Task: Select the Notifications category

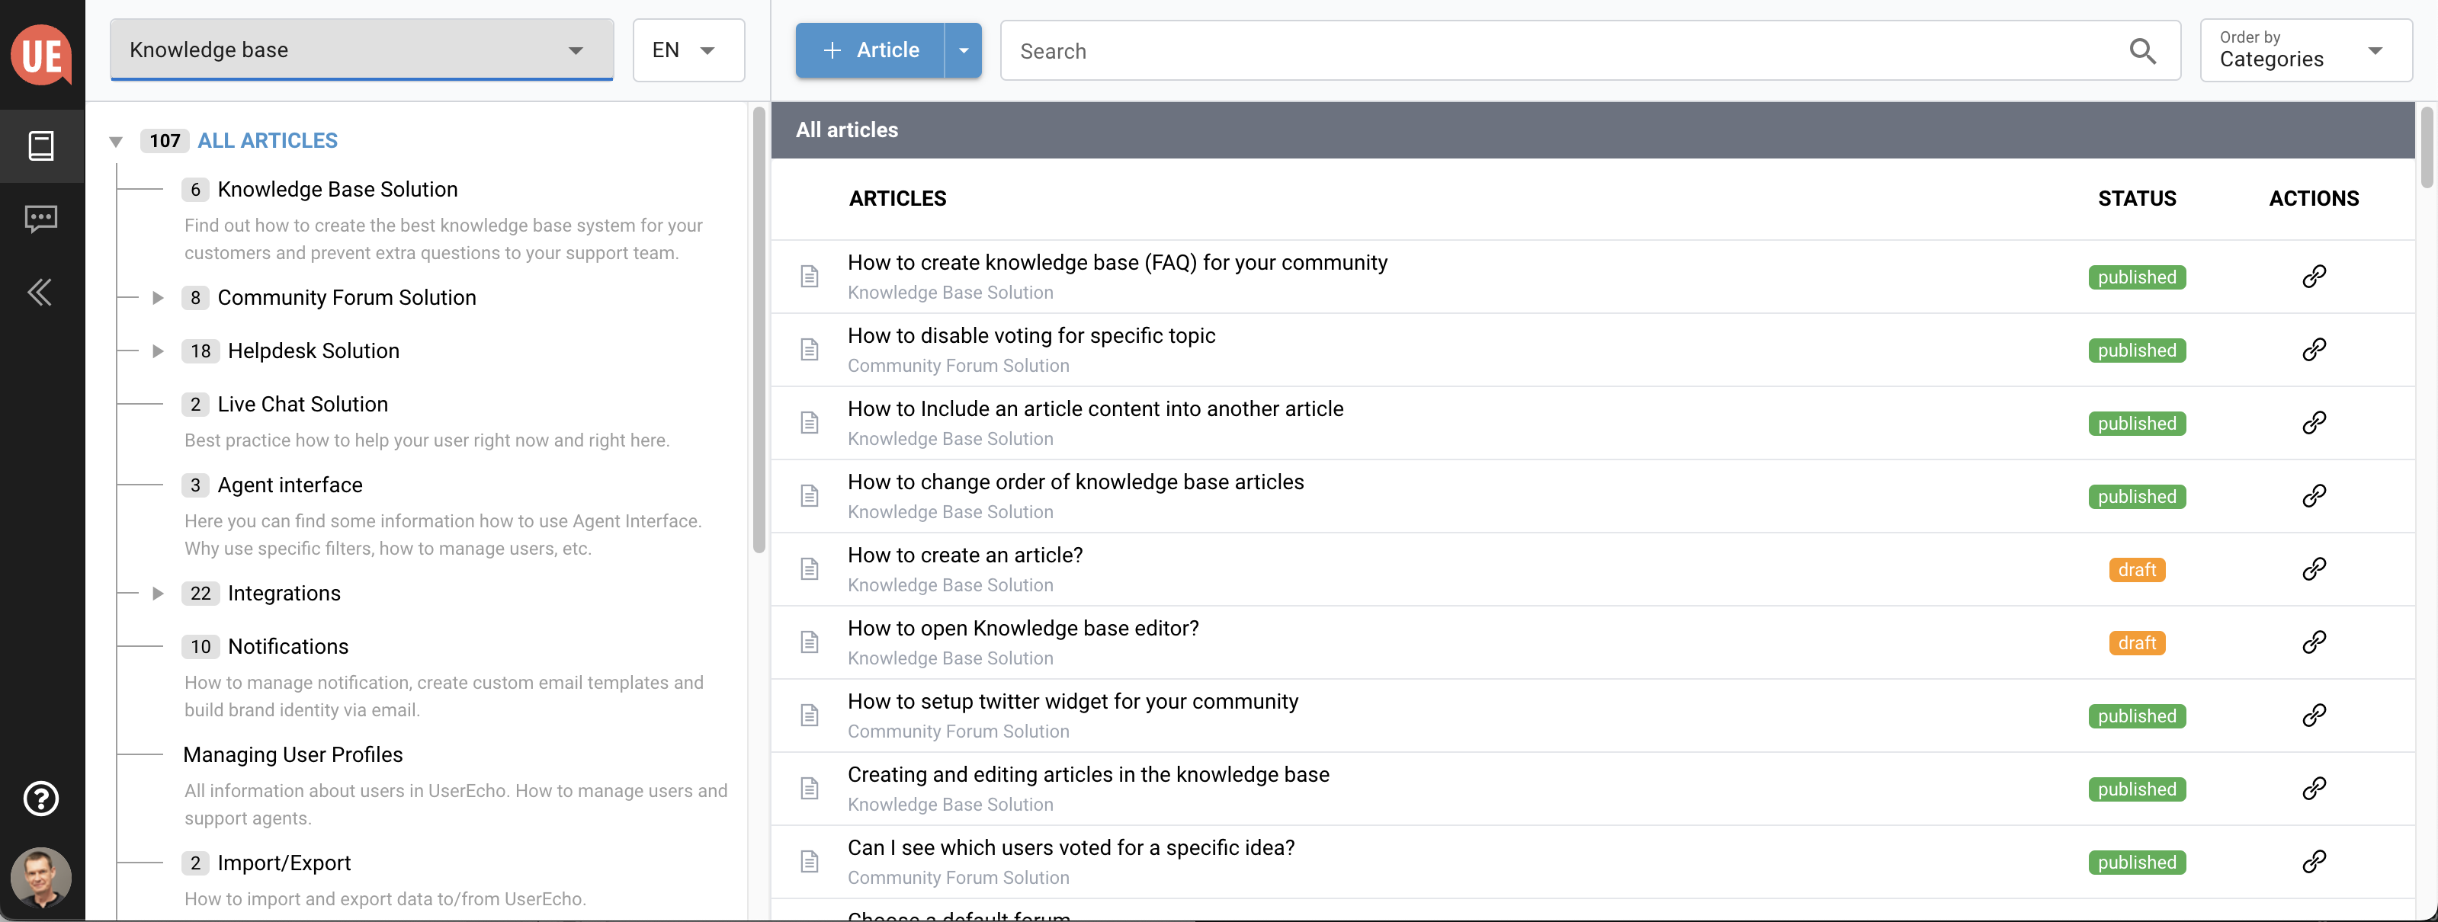Action: point(287,647)
